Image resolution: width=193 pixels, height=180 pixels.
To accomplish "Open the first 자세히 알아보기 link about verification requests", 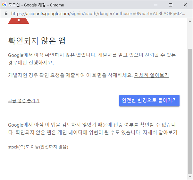I will tap(152, 75).
